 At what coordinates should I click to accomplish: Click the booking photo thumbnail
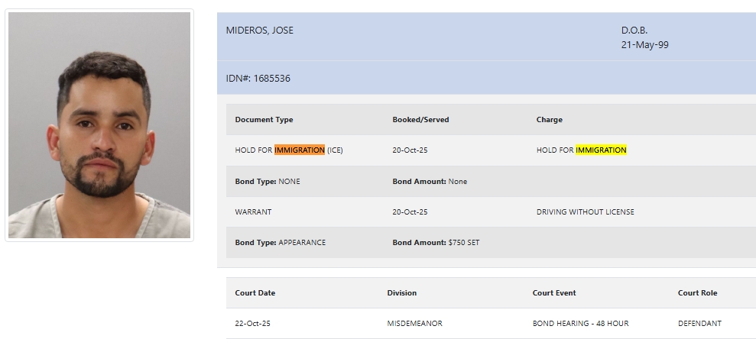tap(99, 125)
